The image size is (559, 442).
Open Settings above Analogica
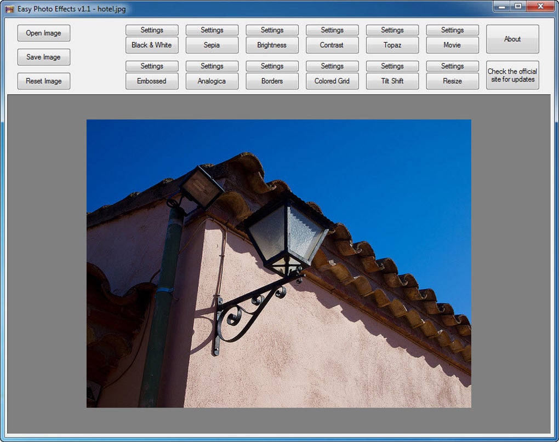pos(212,66)
